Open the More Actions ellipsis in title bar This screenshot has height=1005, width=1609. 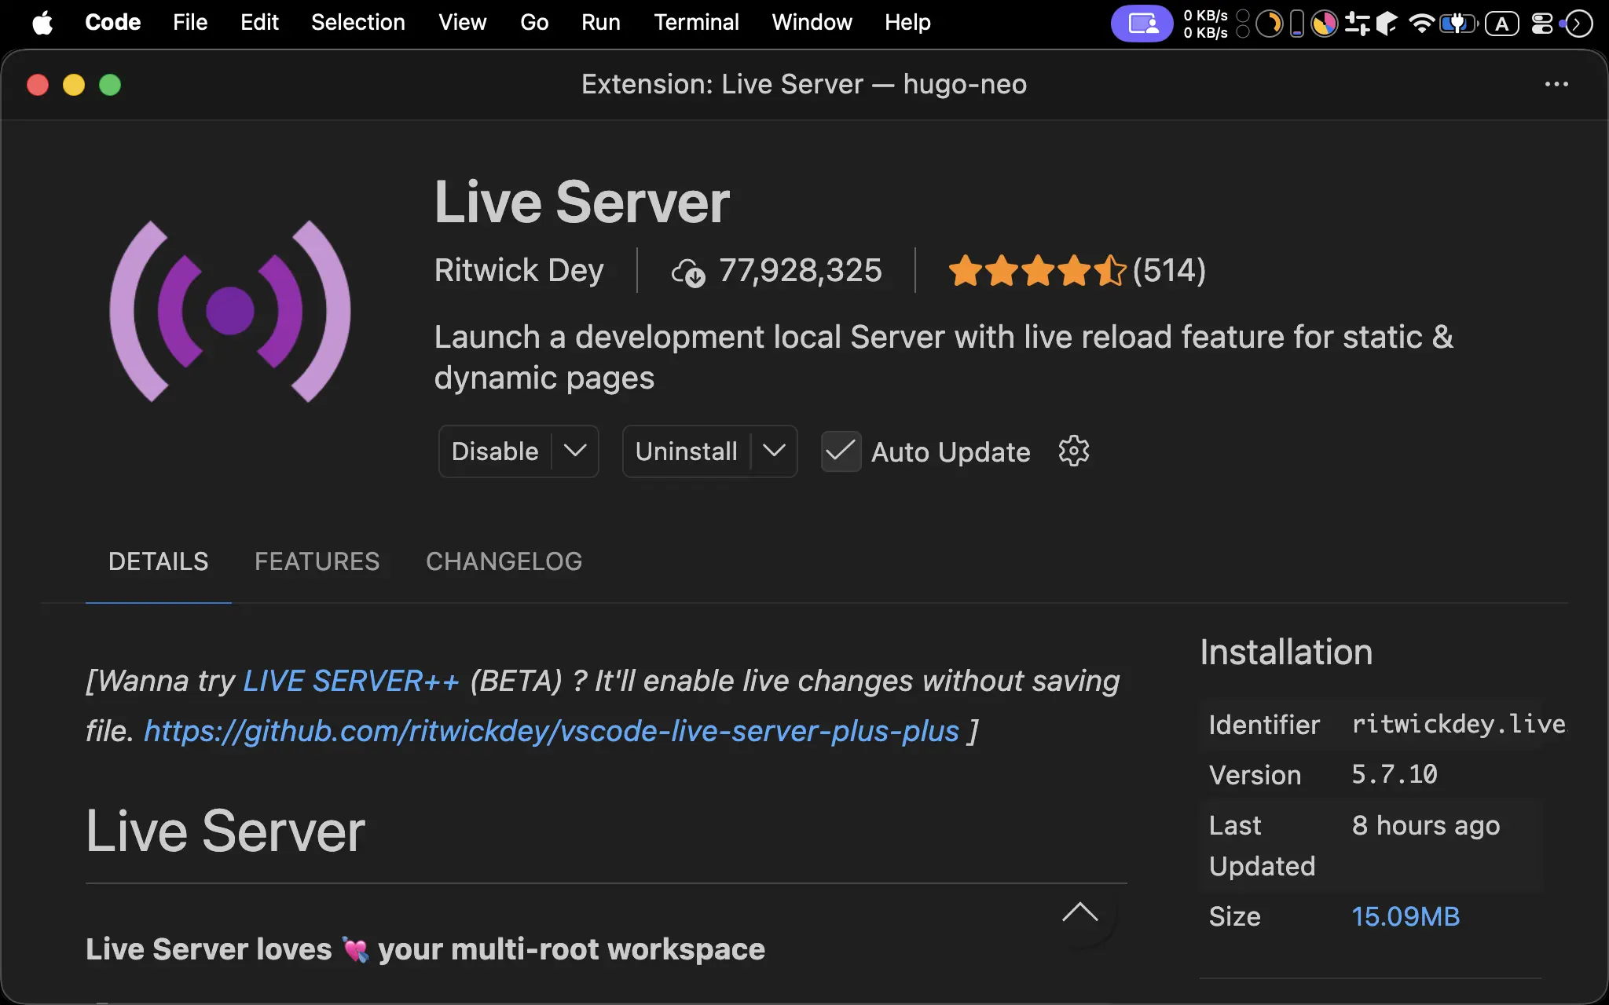point(1556,84)
